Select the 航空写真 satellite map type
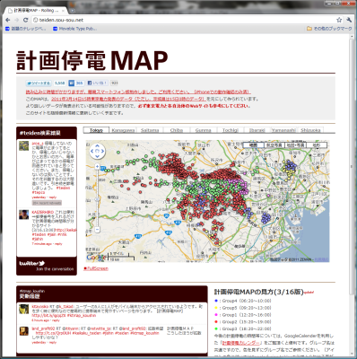Image resolution: width=357 pixels, height=359 pixels. [x=274, y=145]
